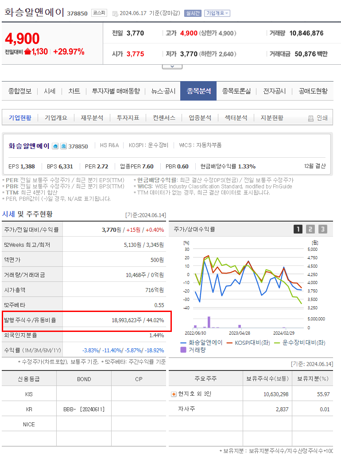Open the 기업개요 dropdown button
Viewport: 341px width, 456px height.
[x=217, y=13]
